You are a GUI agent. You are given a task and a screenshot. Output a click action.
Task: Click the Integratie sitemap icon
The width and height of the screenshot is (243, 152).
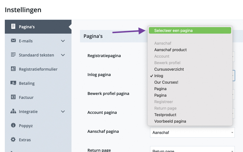pos(13,111)
